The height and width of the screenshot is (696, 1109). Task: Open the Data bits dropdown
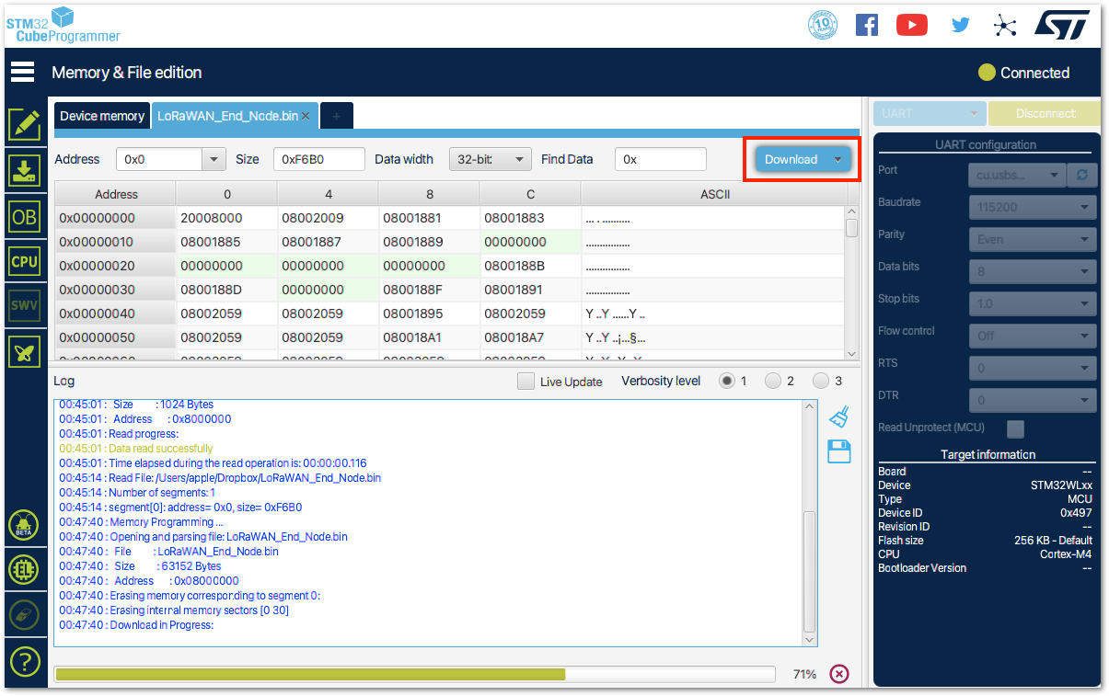(1033, 271)
